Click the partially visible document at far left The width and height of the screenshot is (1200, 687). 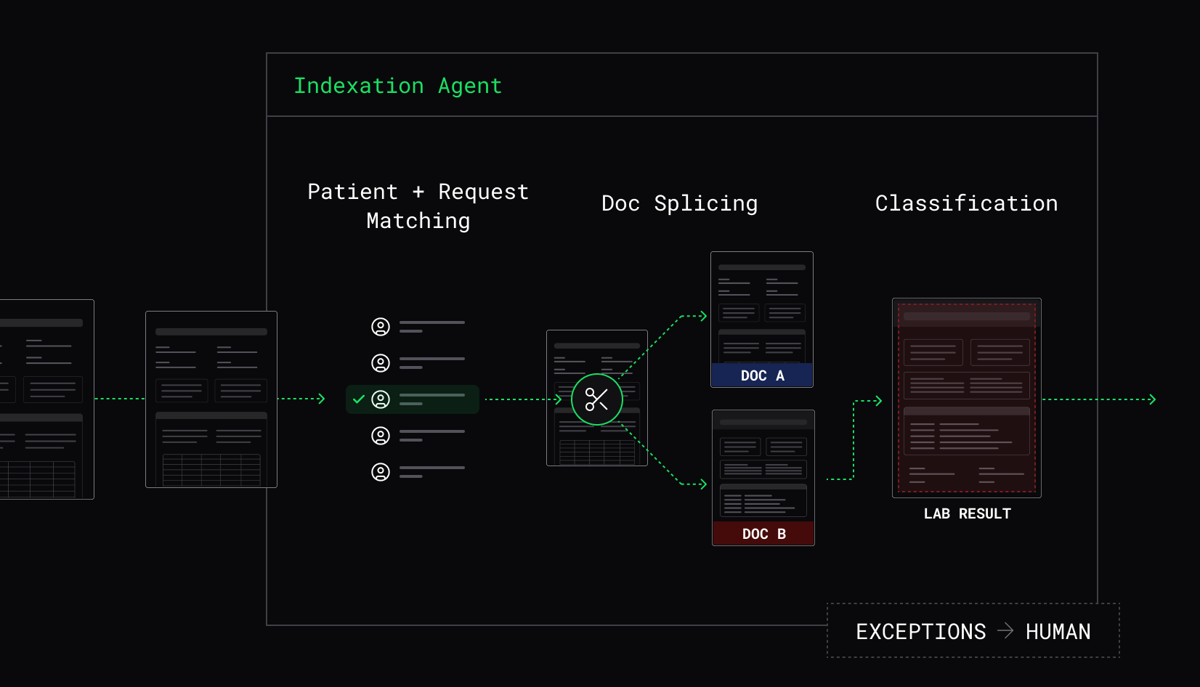pyautogui.click(x=46, y=399)
